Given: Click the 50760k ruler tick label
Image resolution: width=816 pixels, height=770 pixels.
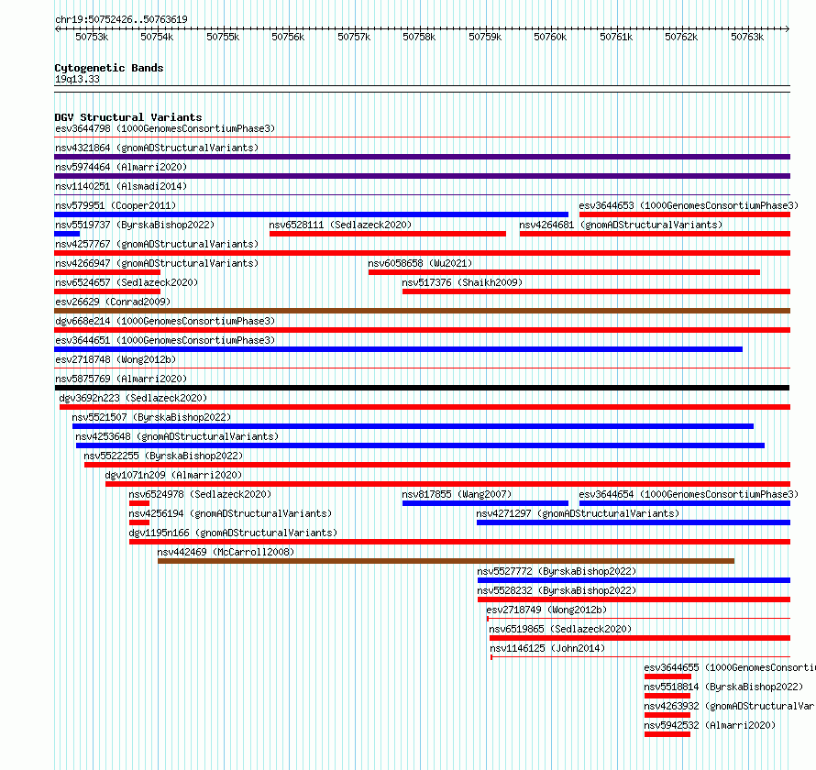Looking at the screenshot, I should [x=550, y=37].
